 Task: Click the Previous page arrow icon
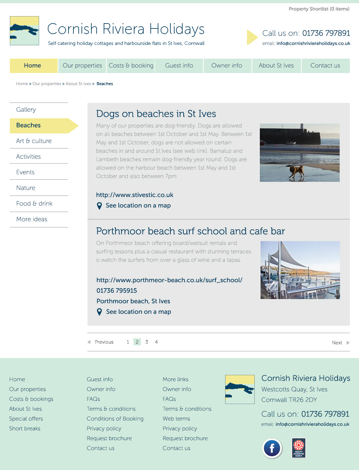coord(89,342)
